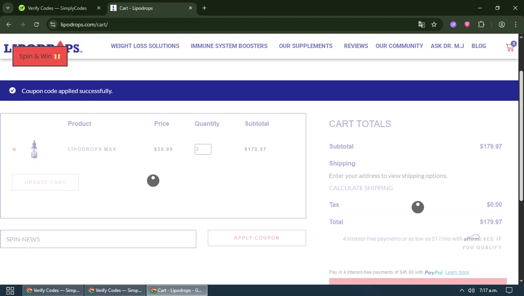Click the Tax value $0.00

494,205
